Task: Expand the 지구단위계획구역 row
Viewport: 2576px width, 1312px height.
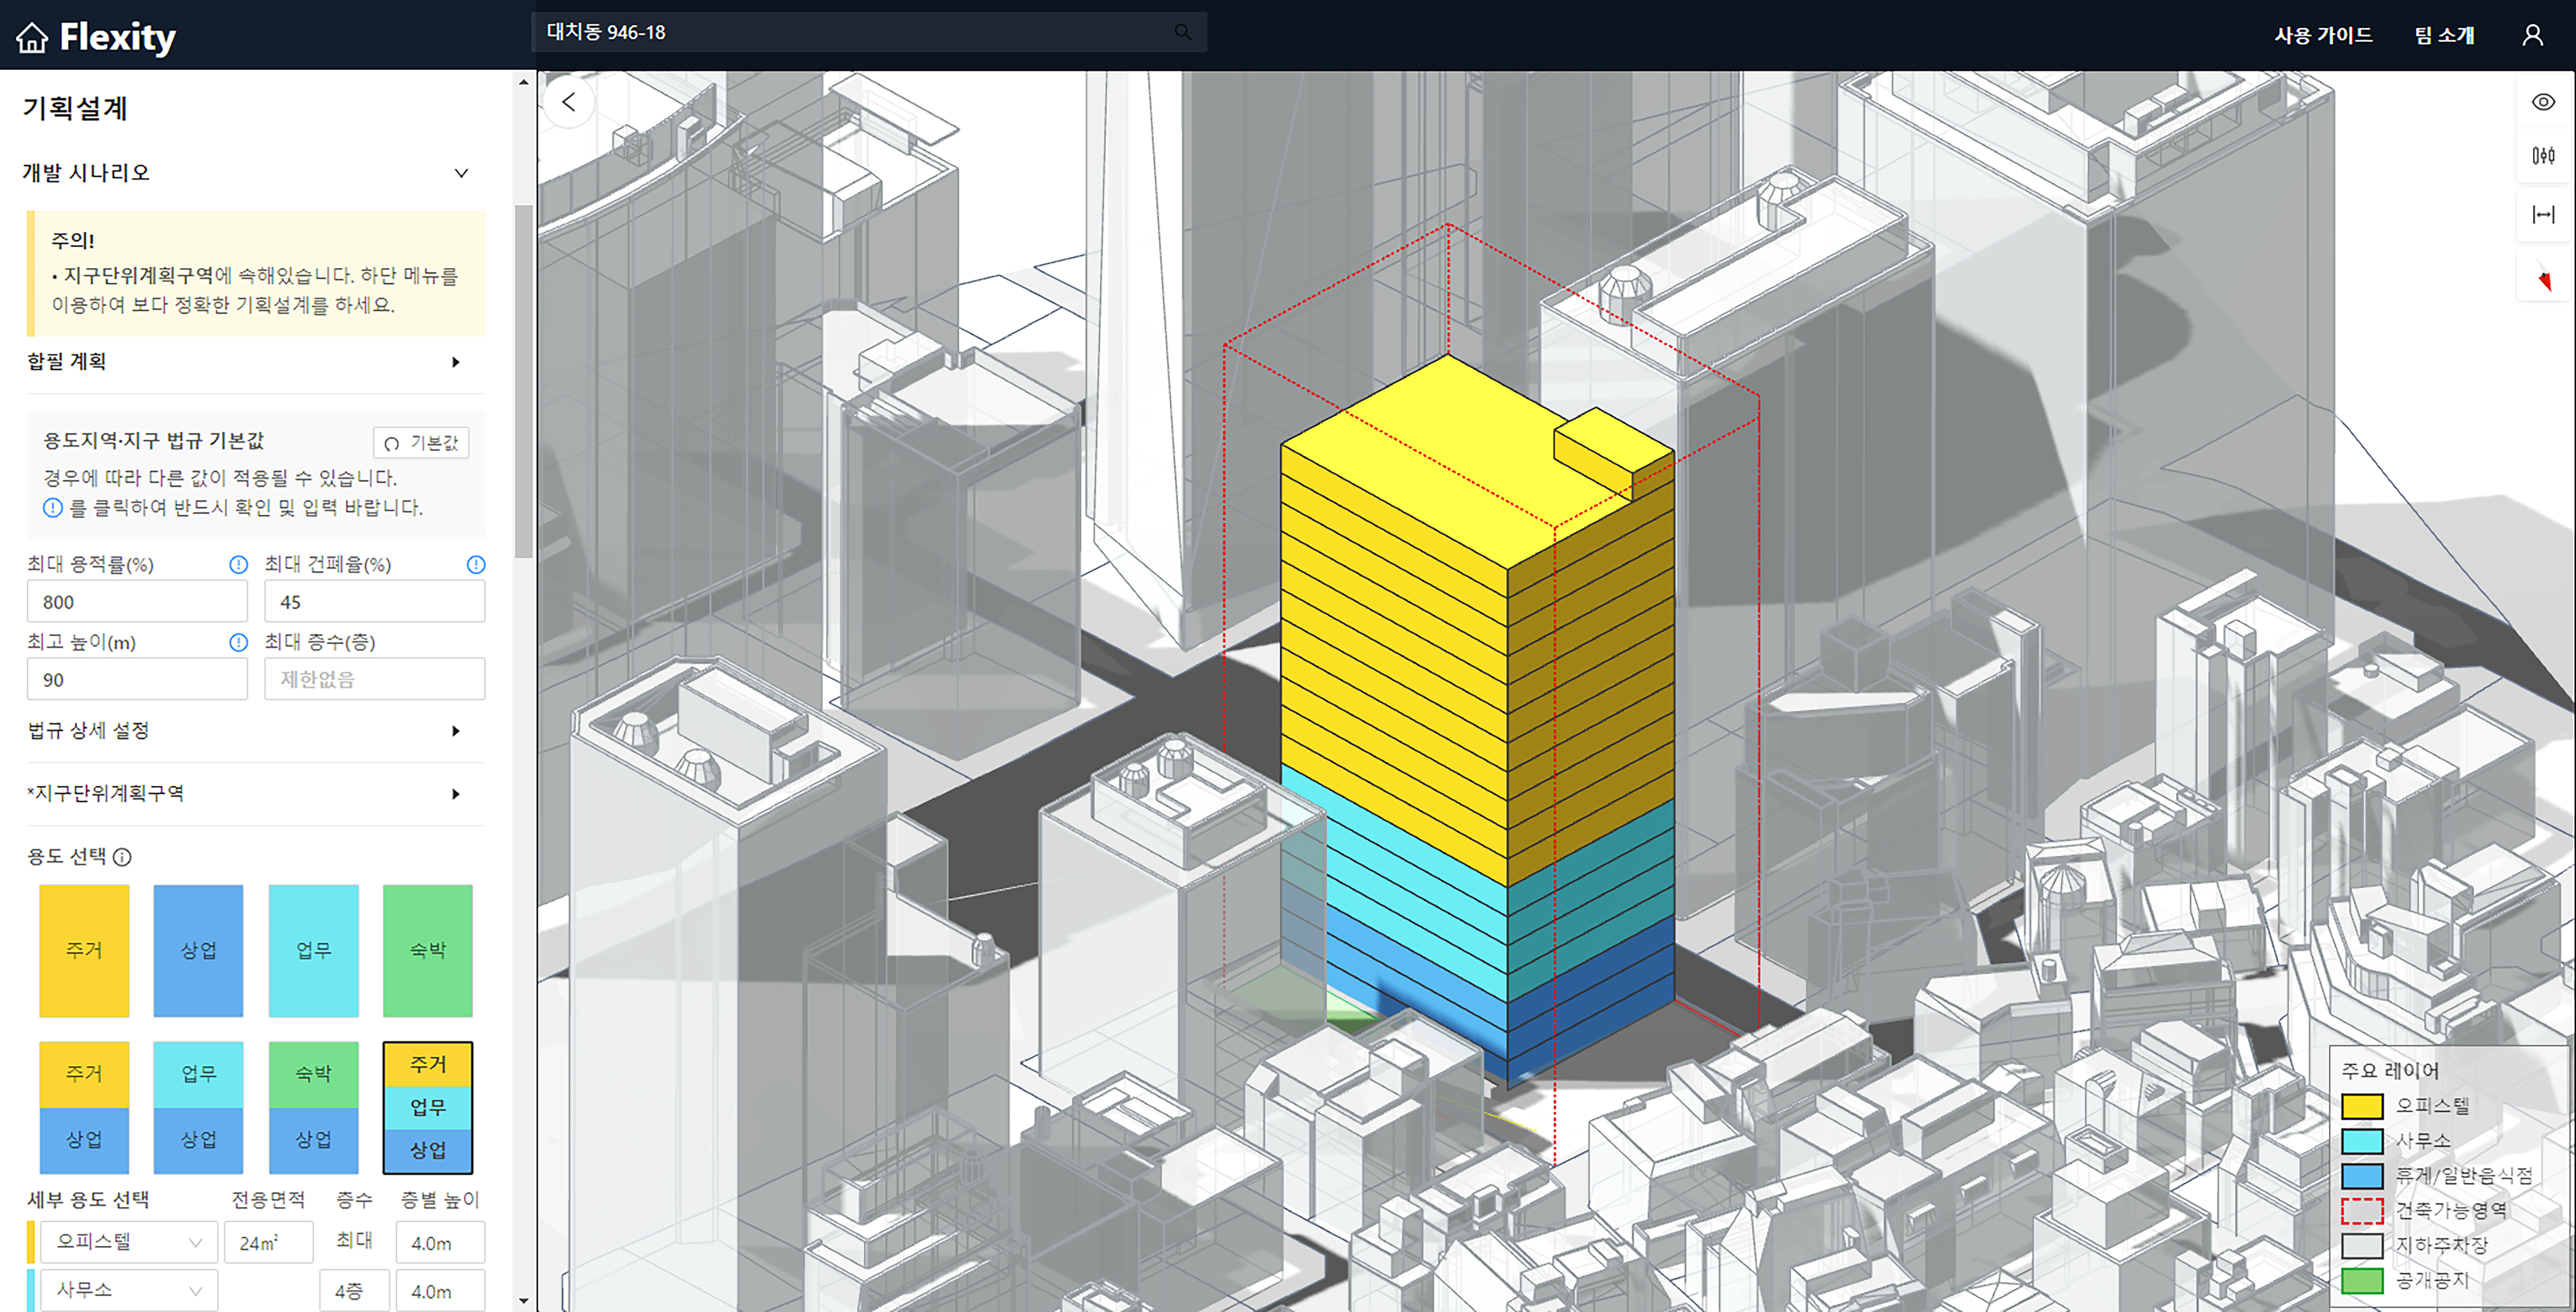Action: coord(455,794)
